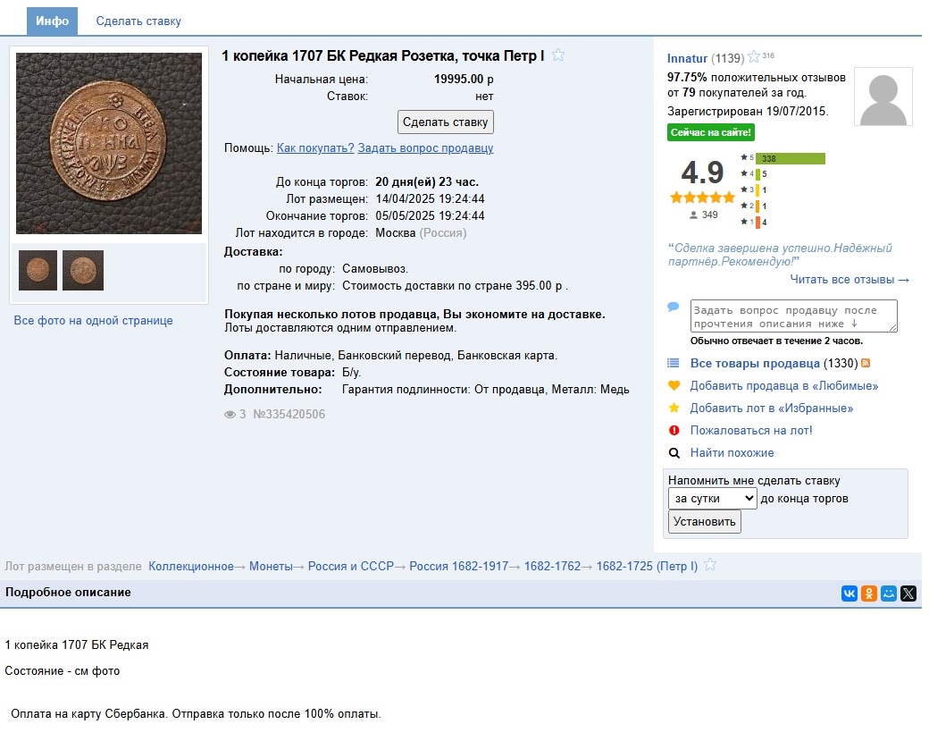Click the seller avatar placeholder image
Screen dimensions: 929x741
pos(883,97)
